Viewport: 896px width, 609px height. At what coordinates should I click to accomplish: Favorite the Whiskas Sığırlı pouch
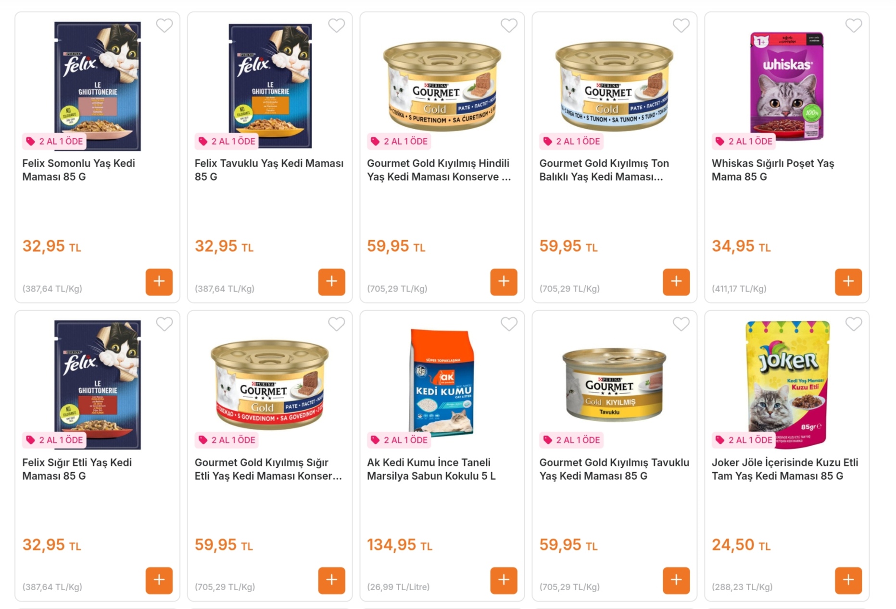click(854, 25)
